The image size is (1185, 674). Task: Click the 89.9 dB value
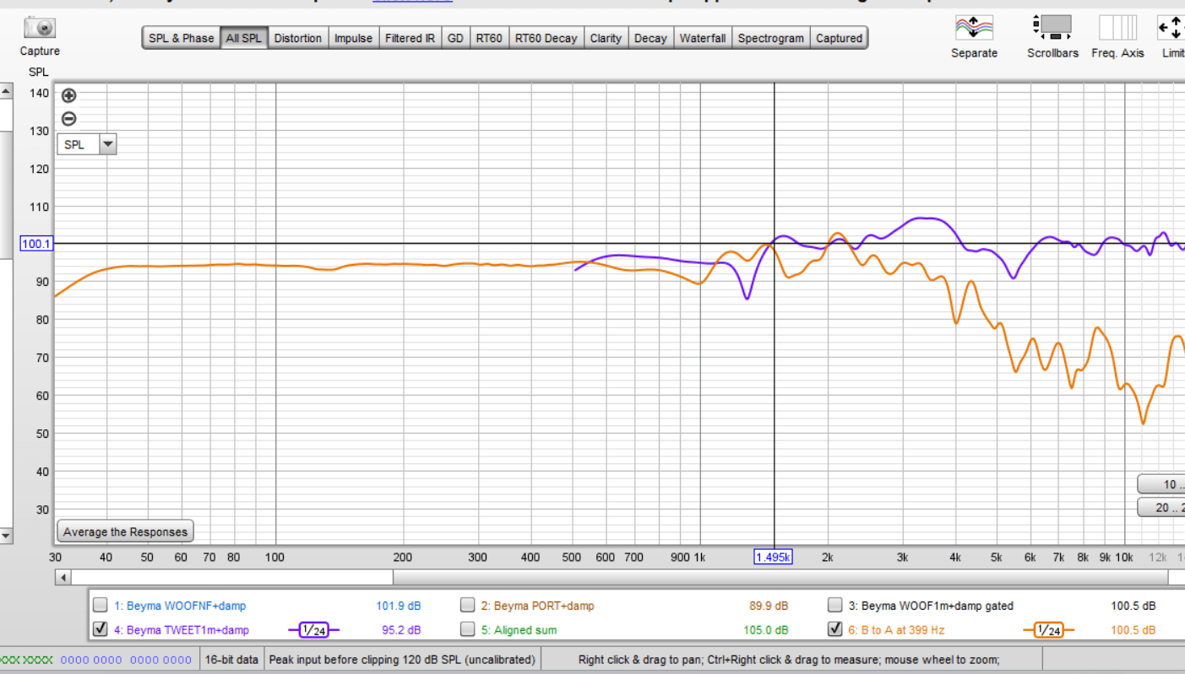(x=769, y=606)
